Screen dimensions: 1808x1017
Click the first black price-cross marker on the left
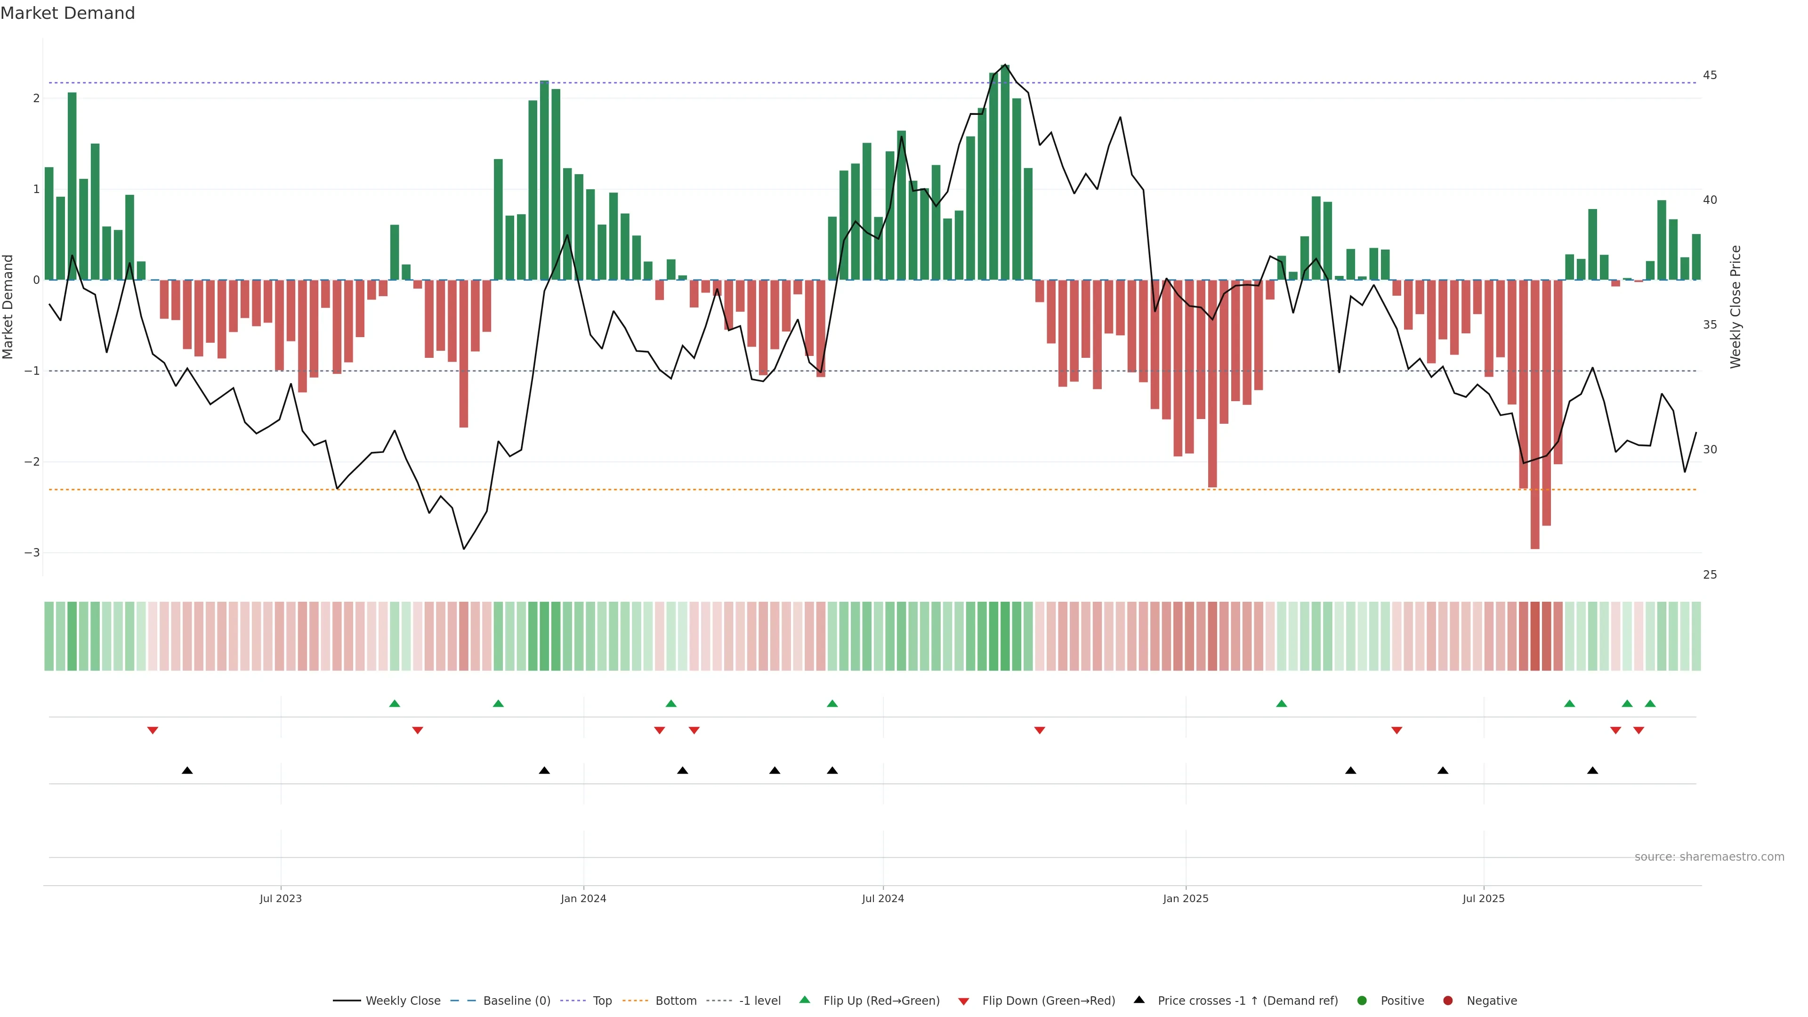click(x=187, y=771)
